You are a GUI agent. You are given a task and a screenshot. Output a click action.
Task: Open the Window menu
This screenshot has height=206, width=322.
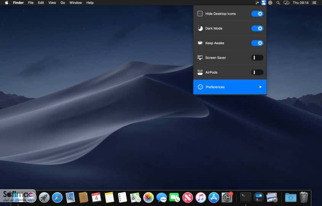click(x=75, y=3)
